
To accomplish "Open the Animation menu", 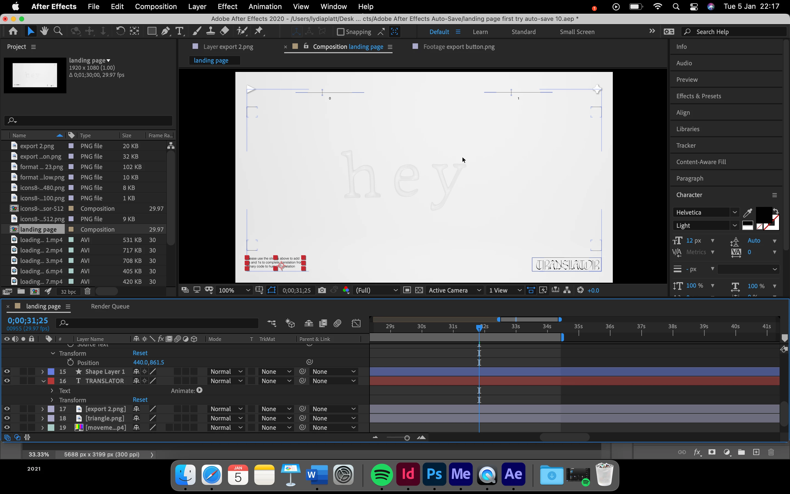I will [x=265, y=7].
